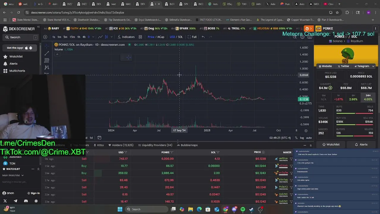The height and width of the screenshot is (214, 380).
Task: Open the Discord icon in sidebar footer
Action: [x=26, y=201]
